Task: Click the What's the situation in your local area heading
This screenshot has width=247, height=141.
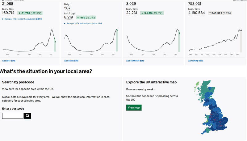Action: click(x=46, y=71)
